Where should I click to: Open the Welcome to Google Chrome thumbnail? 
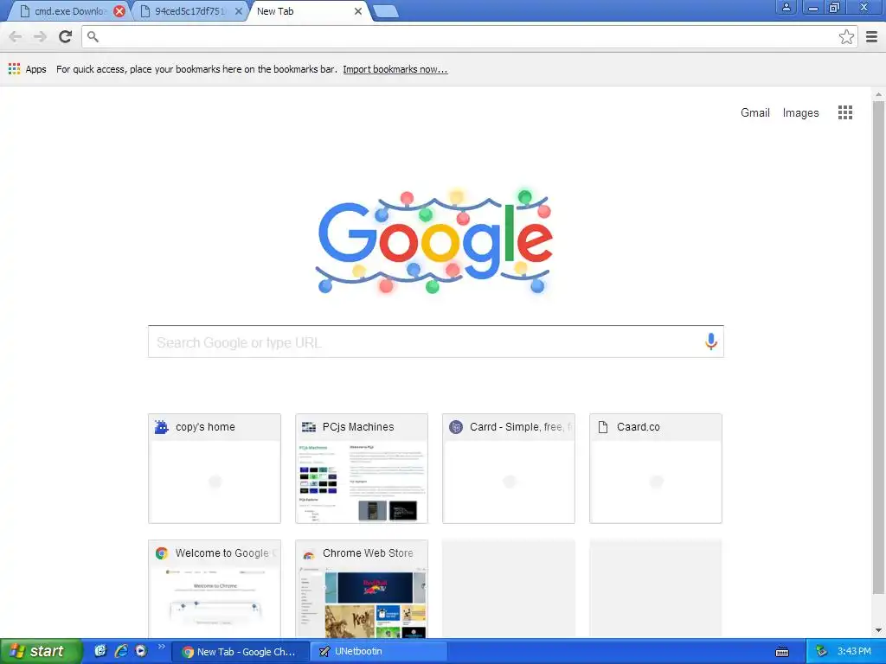[215, 589]
